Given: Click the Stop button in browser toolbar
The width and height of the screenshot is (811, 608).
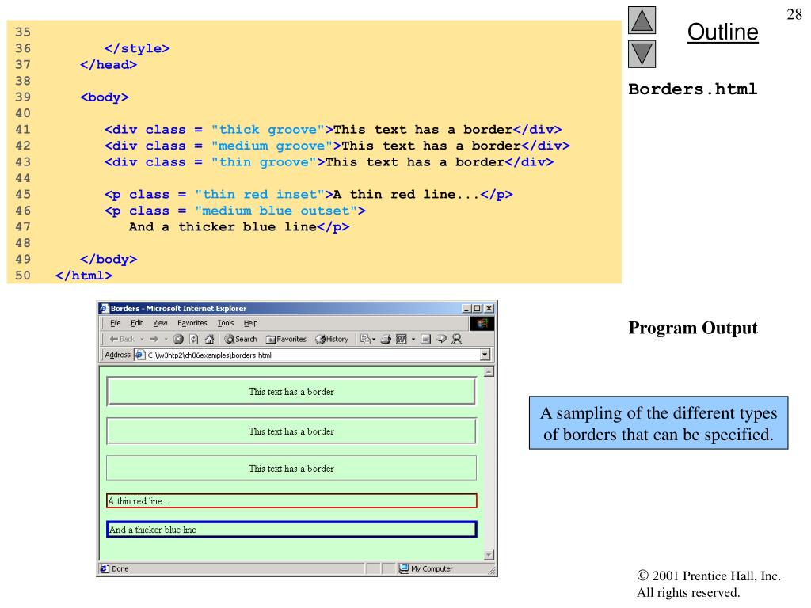Looking at the screenshot, I should pyautogui.click(x=179, y=339).
